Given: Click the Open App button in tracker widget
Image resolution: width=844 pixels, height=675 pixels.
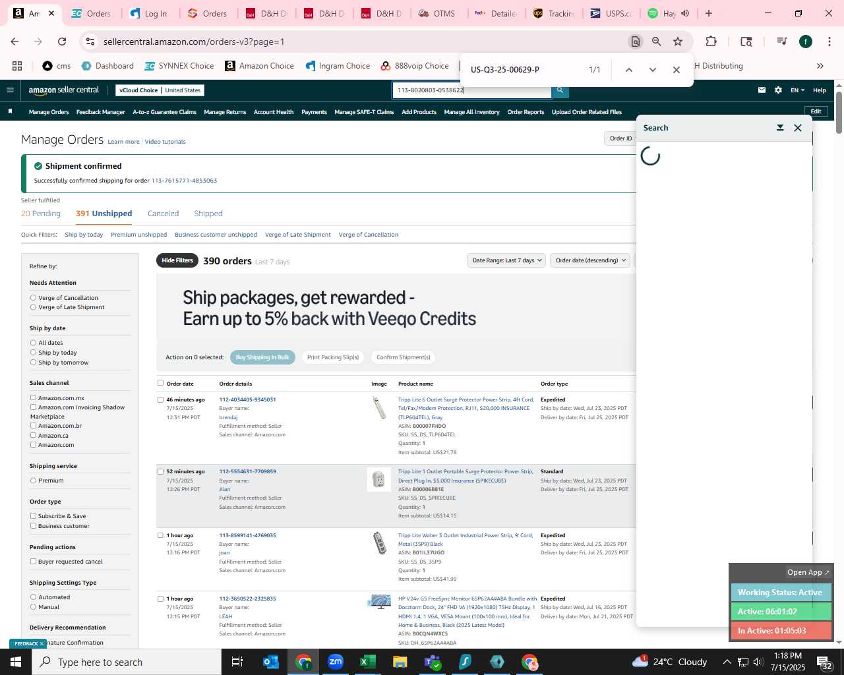Looking at the screenshot, I should [808, 572].
